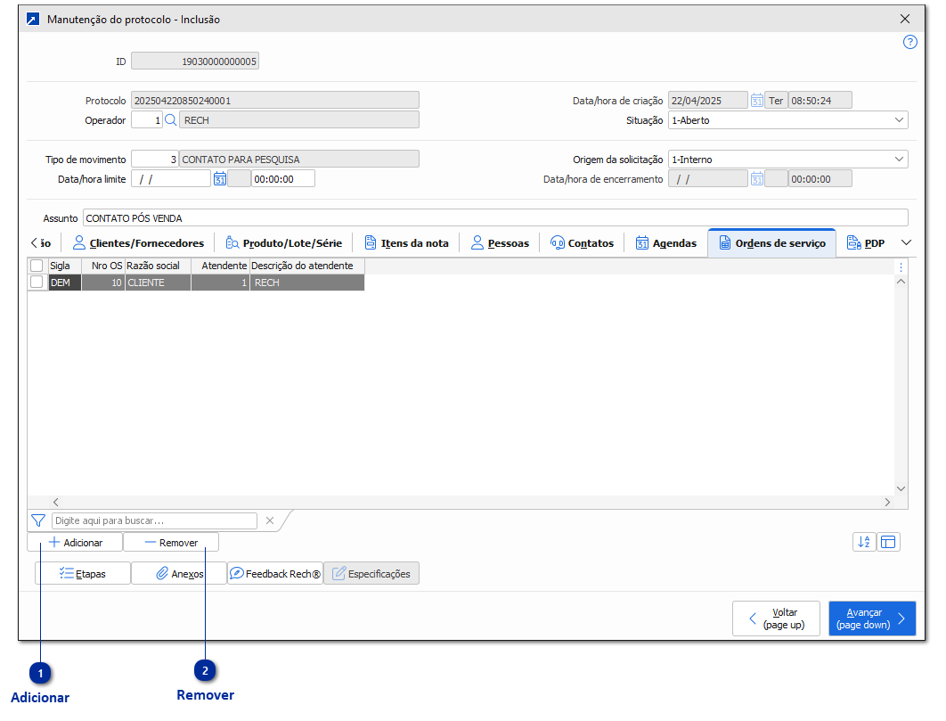Click the Adicionar button
This screenshot has width=946, height=721.
tap(75, 542)
